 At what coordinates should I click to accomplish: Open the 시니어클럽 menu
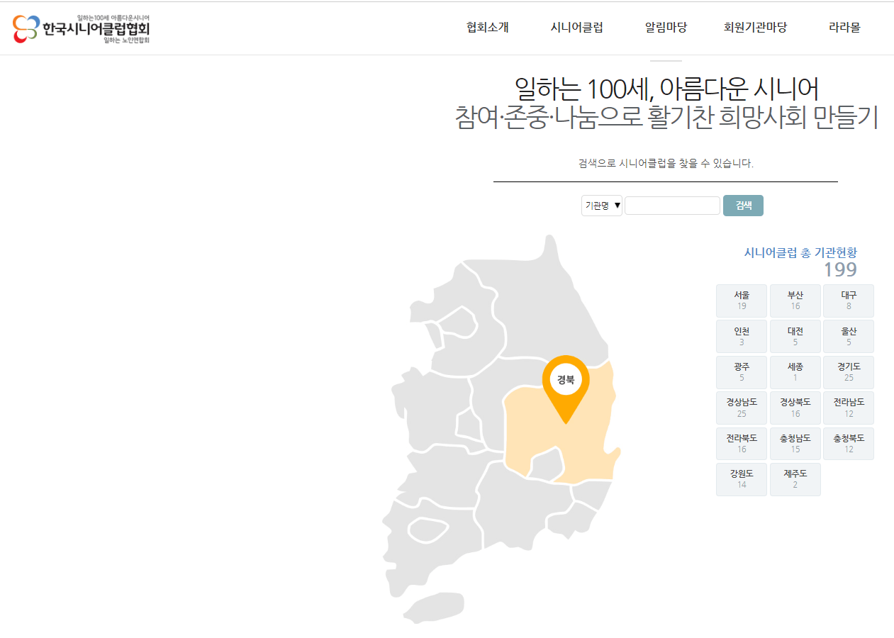click(x=577, y=28)
